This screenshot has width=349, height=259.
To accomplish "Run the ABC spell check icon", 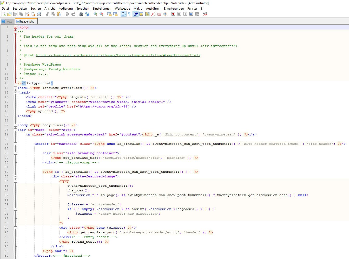I will click(205, 14).
